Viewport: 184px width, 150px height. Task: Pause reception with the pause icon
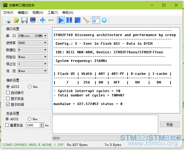click(x=69, y=20)
